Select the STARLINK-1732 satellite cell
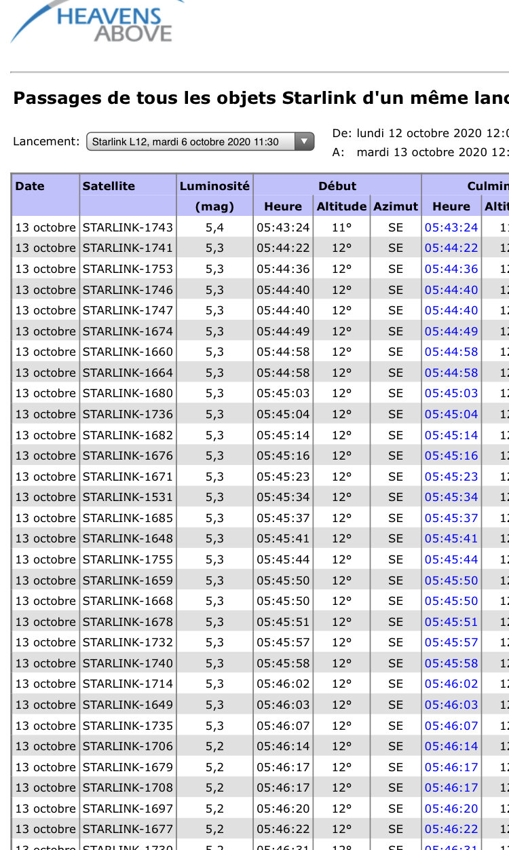Screen dimensions: 509x850 [x=128, y=642]
